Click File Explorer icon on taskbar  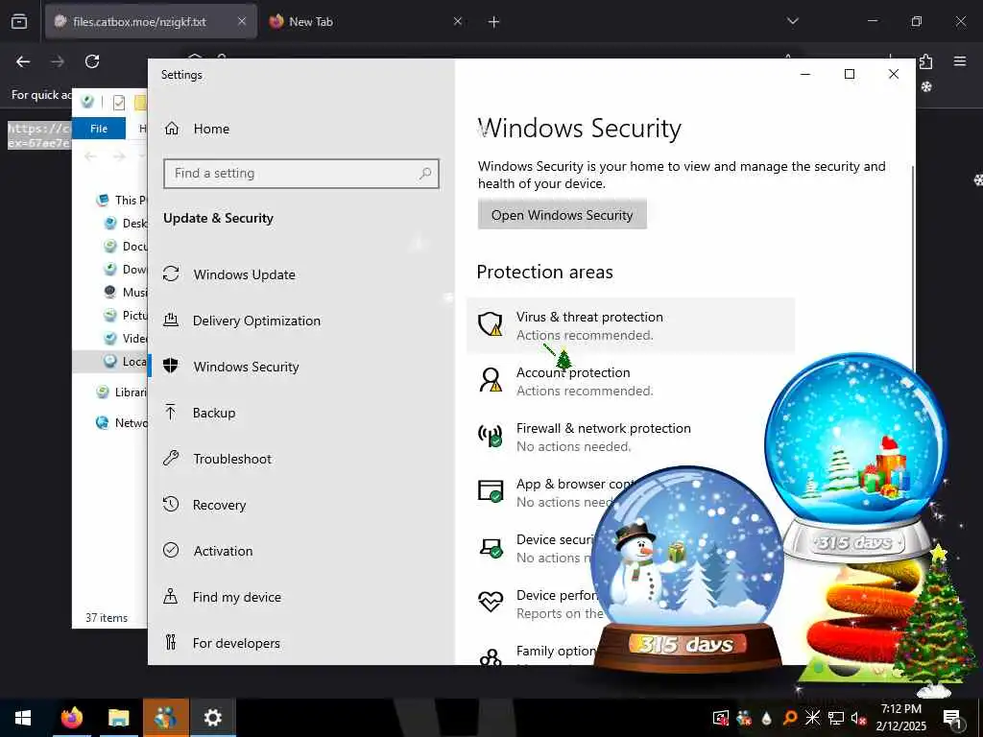click(118, 718)
